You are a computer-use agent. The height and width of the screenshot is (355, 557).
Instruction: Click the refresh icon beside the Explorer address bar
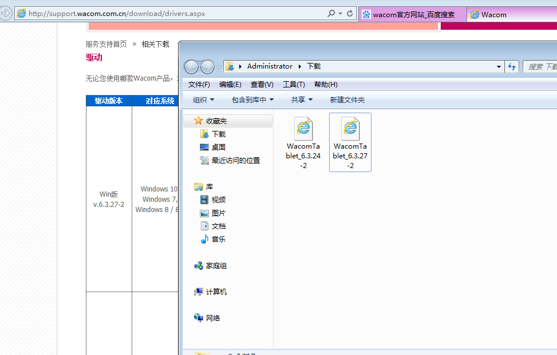[512, 67]
